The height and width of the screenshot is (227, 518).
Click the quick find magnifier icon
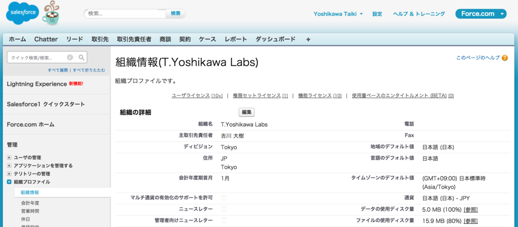tap(81, 57)
